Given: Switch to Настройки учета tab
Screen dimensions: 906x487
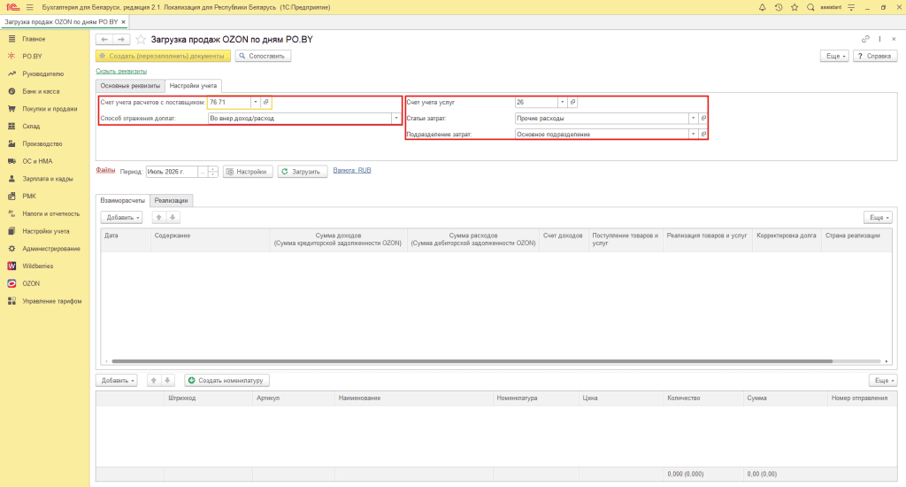Looking at the screenshot, I should pos(193,86).
